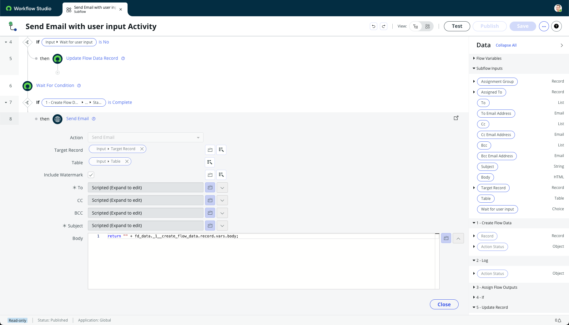The image size is (569, 325).
Task: Click the Wait For Condition step icon
Action: (28, 86)
